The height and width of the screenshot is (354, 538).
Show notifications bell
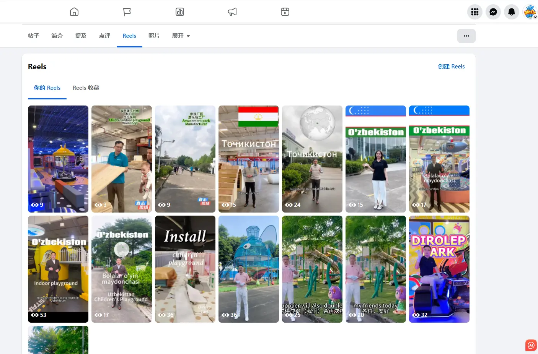tap(512, 12)
